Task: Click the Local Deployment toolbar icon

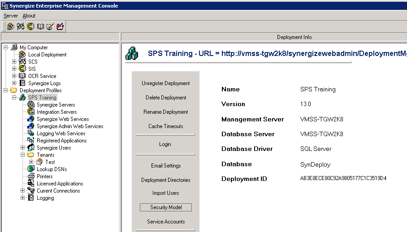Action: point(11,26)
